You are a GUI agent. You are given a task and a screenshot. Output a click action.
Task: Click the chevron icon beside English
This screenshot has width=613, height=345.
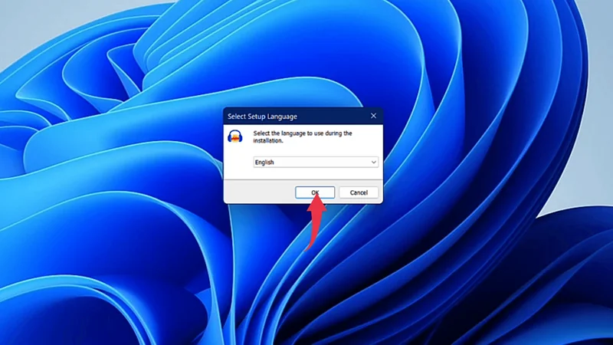(373, 163)
